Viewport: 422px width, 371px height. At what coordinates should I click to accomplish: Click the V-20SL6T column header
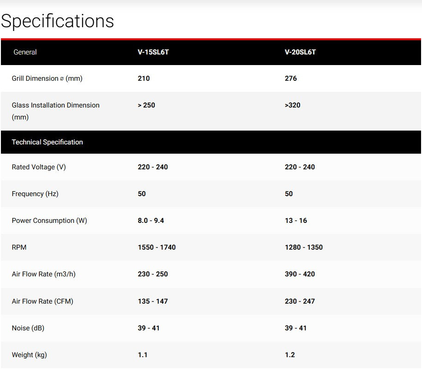click(x=300, y=52)
